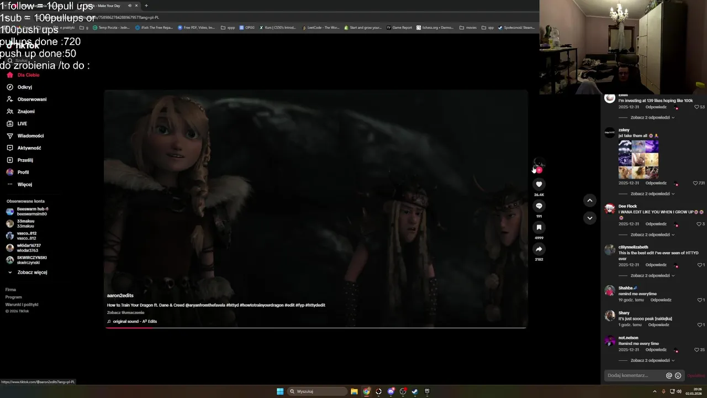Open Program footer link
Viewport: 707px width, 398px height.
coord(13,297)
